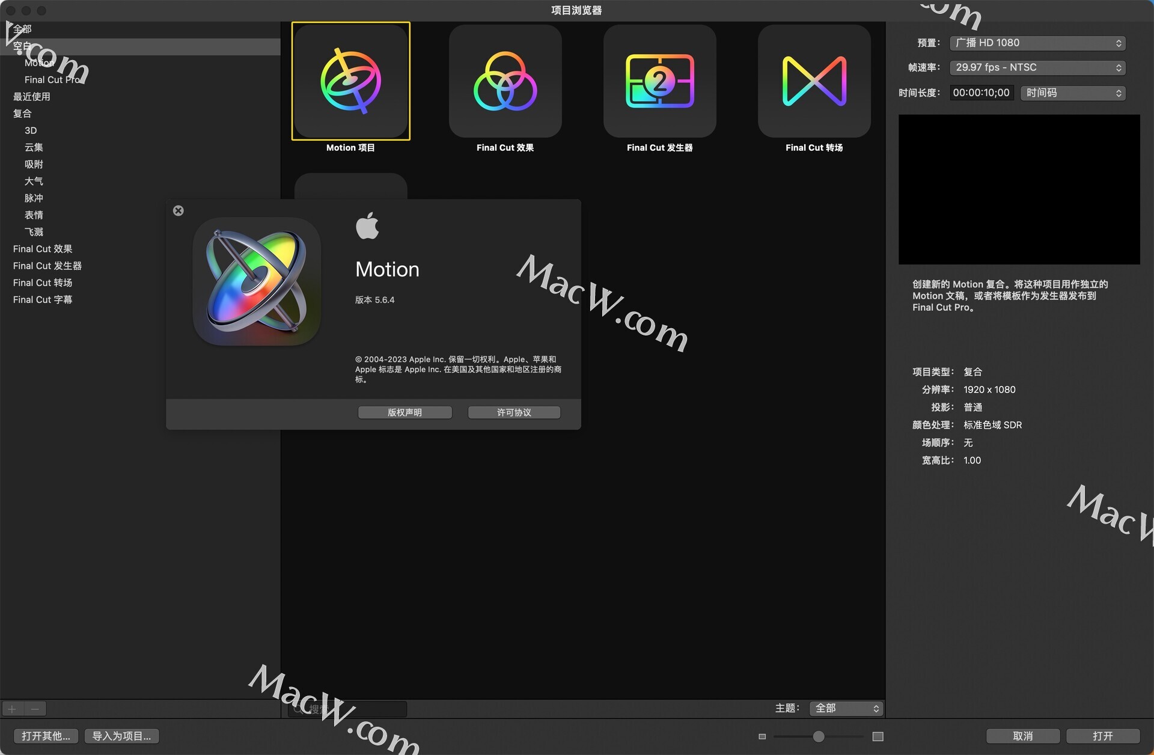Click the 导入为项目... button
Image resolution: width=1154 pixels, height=755 pixels.
122,736
